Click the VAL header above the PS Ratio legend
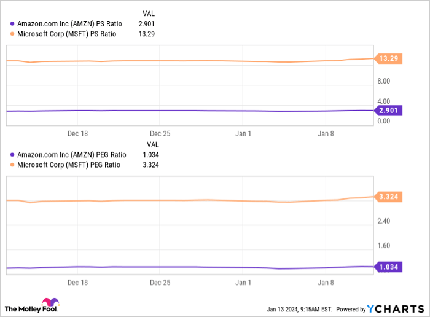 pyautogui.click(x=148, y=14)
